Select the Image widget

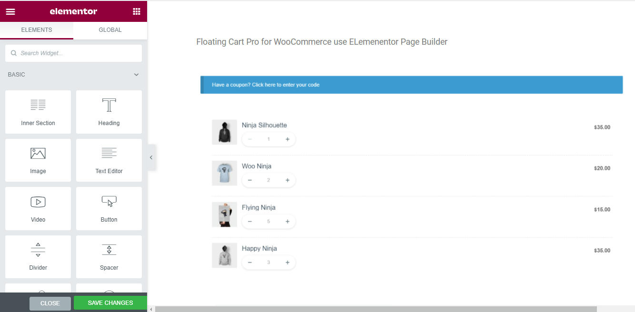(38, 160)
